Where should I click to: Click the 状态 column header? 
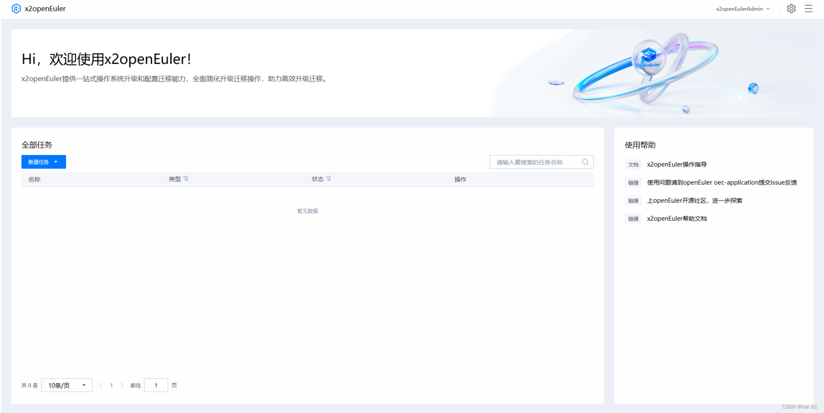click(318, 179)
